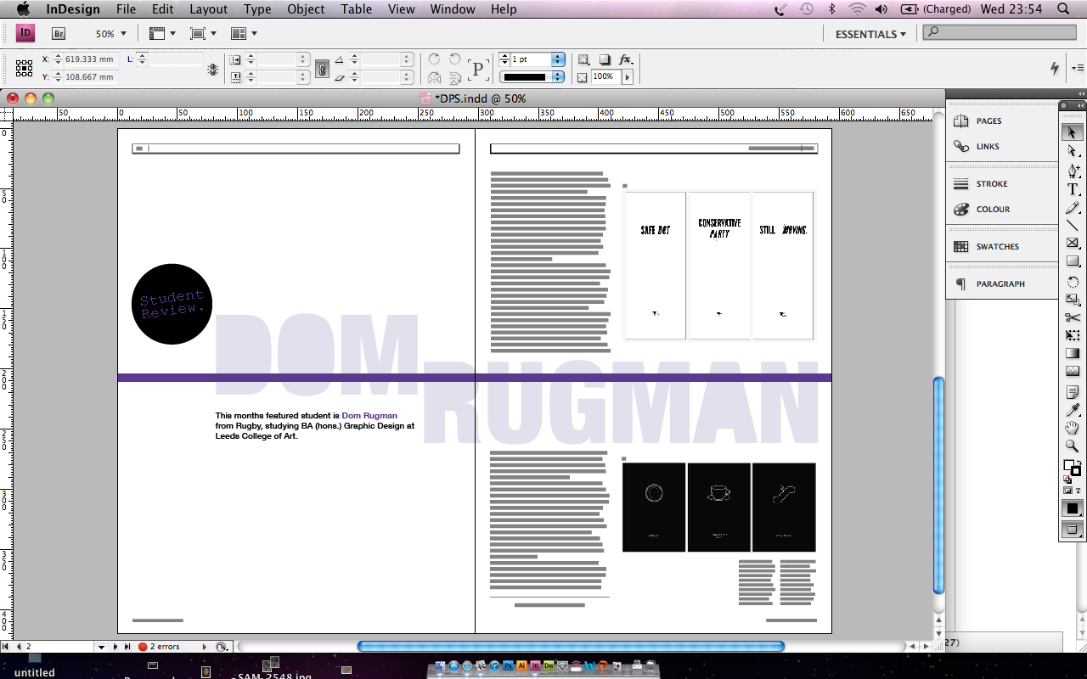The width and height of the screenshot is (1087, 679).
Task: Click the Y position field
Action: click(89, 77)
